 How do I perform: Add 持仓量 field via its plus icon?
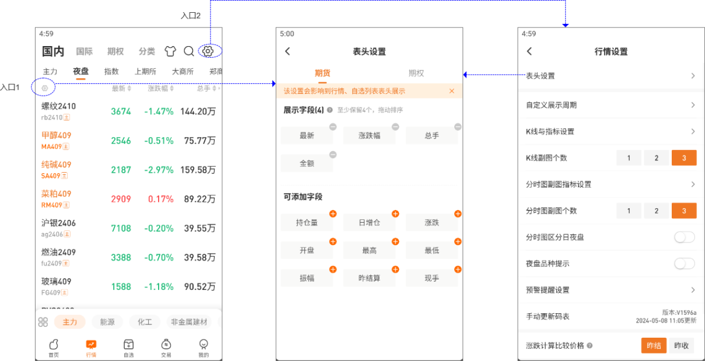(332, 214)
